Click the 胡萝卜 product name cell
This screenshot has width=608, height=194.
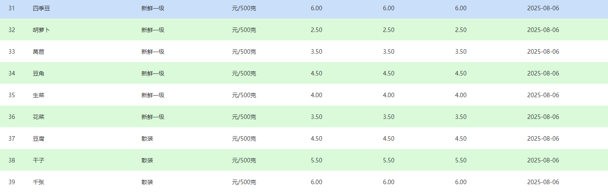point(41,30)
